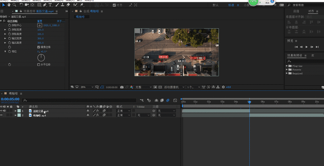The height and width of the screenshot is (166, 324).
Task: Select the Unified Camera tool
Action: tap(27, 5)
